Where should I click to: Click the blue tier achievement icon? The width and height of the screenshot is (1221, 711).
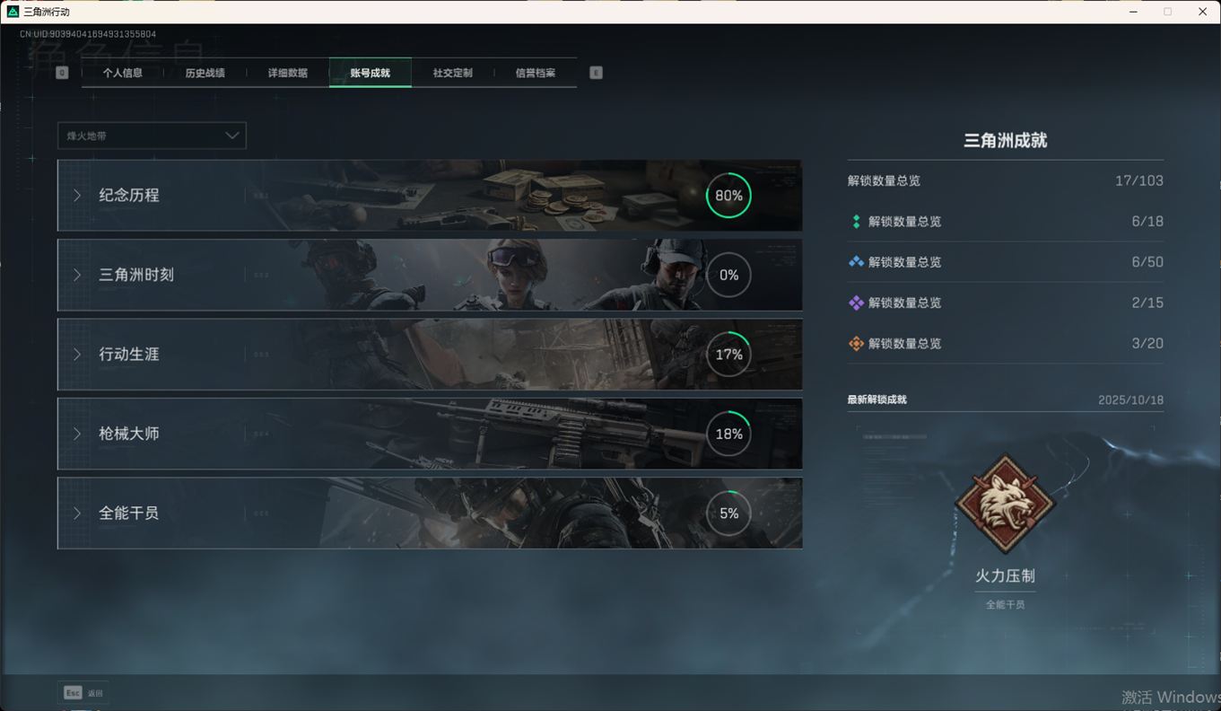tap(856, 262)
